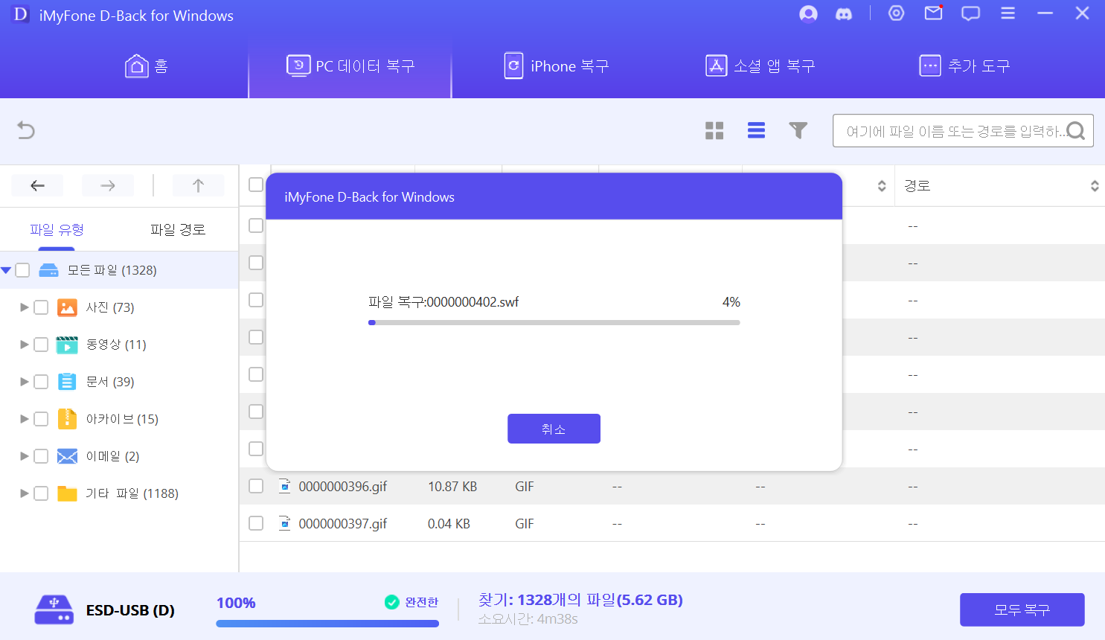
Task: Switch to list view
Action: tap(756, 131)
